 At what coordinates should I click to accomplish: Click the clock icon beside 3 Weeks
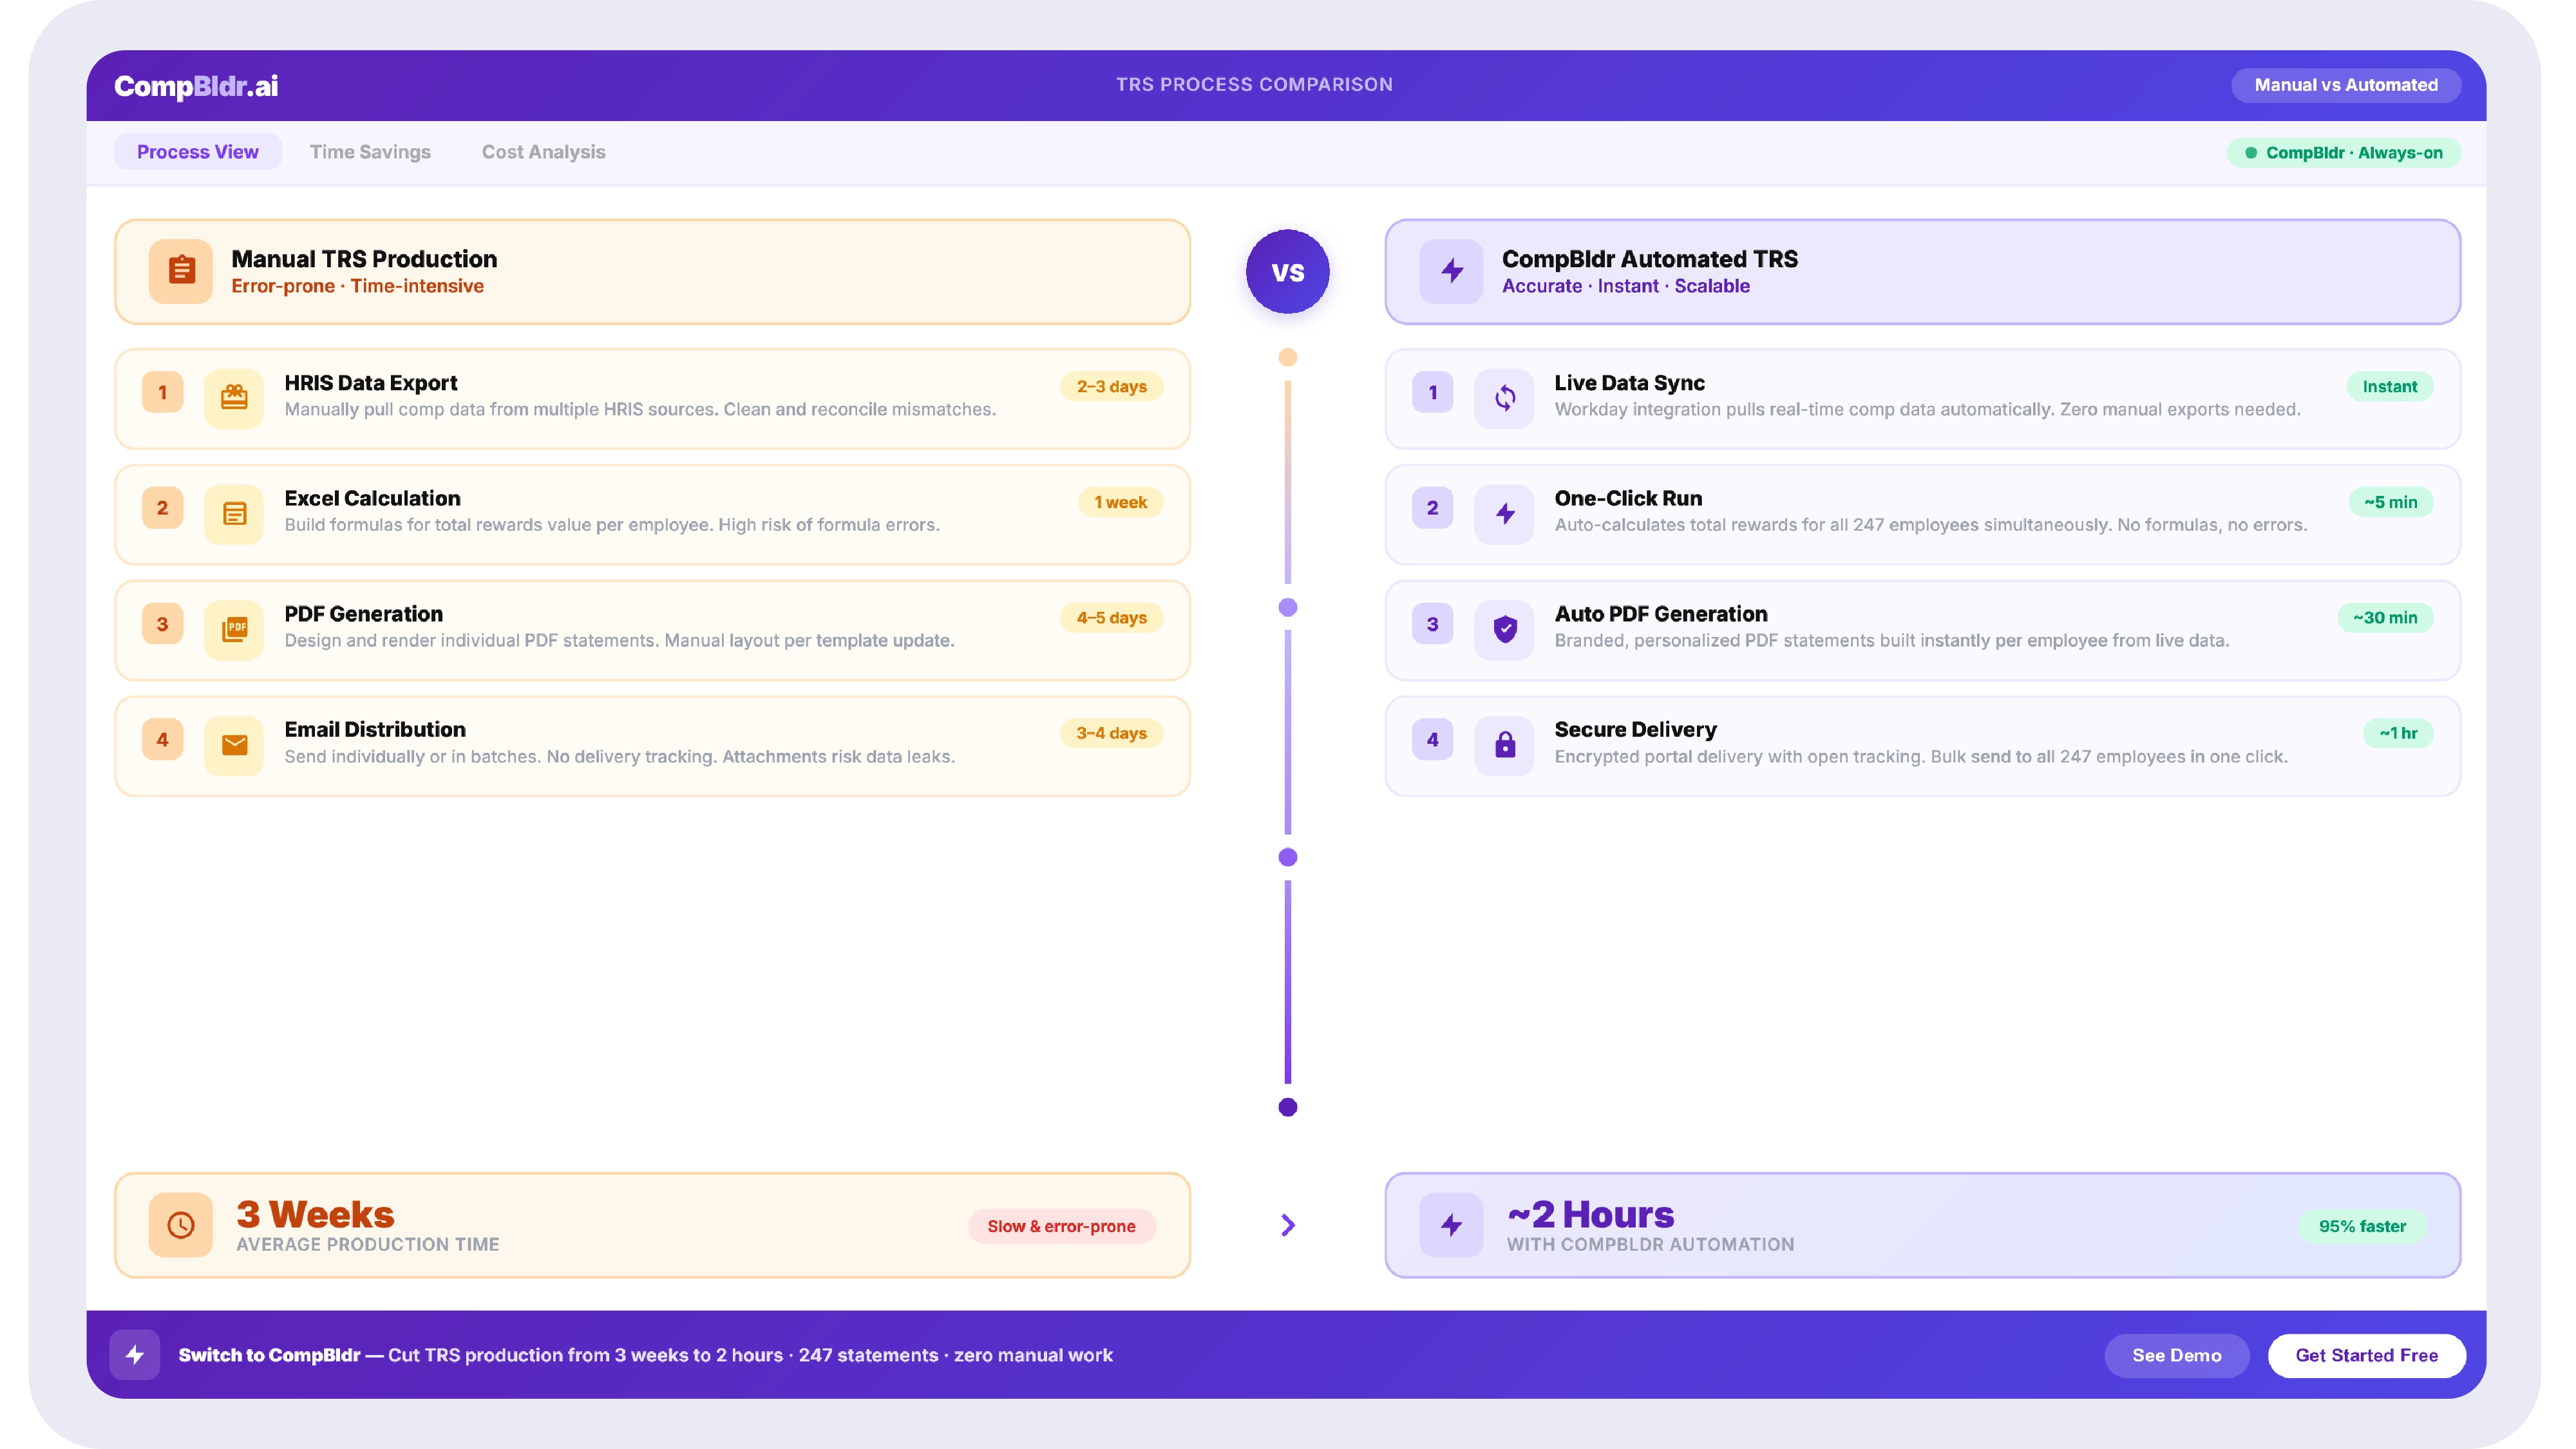(181, 1225)
